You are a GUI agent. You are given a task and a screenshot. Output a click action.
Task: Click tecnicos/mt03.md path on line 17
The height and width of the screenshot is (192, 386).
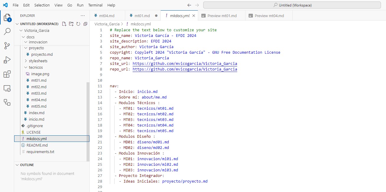[155, 119]
